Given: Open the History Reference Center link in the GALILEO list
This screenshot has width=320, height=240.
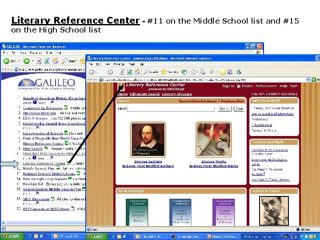Looking at the screenshot, I should click(43, 144).
